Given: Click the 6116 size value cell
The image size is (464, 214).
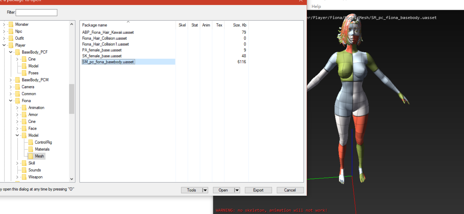Looking at the screenshot, I should (x=242, y=62).
